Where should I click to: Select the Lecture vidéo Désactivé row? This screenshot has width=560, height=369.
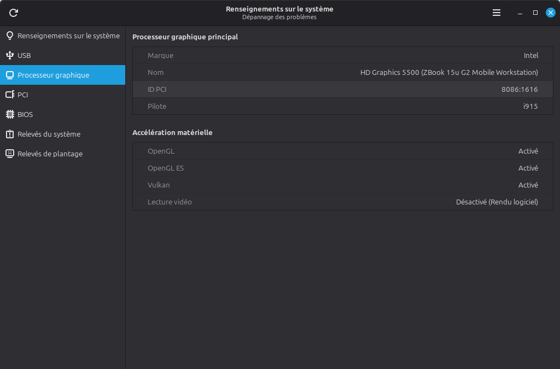[x=342, y=202]
